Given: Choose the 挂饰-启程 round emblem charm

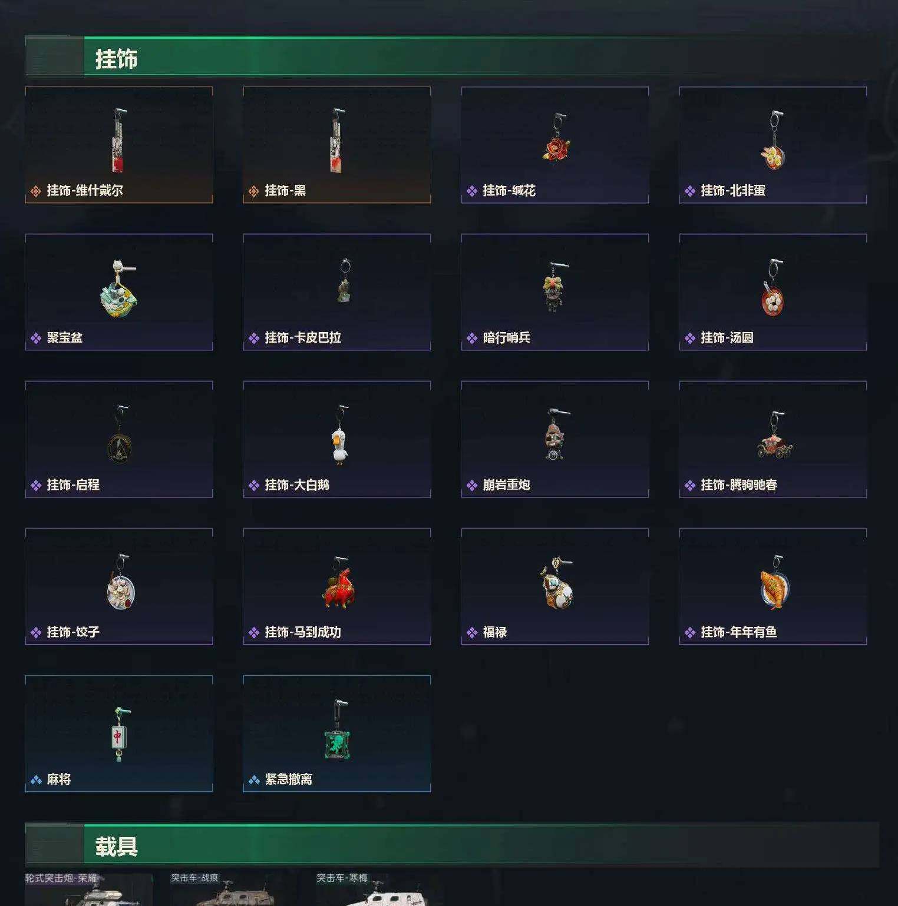Looking at the screenshot, I should (120, 434).
